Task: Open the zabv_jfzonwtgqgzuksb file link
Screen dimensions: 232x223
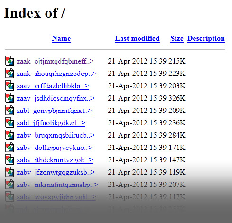Action: point(56,172)
